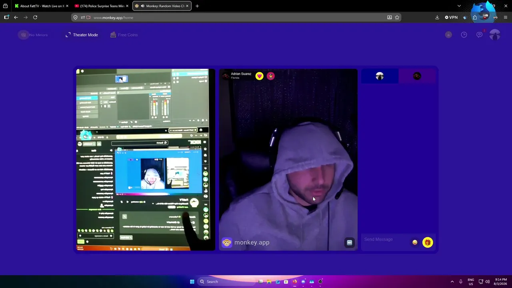Open the history clock icon

[464, 35]
